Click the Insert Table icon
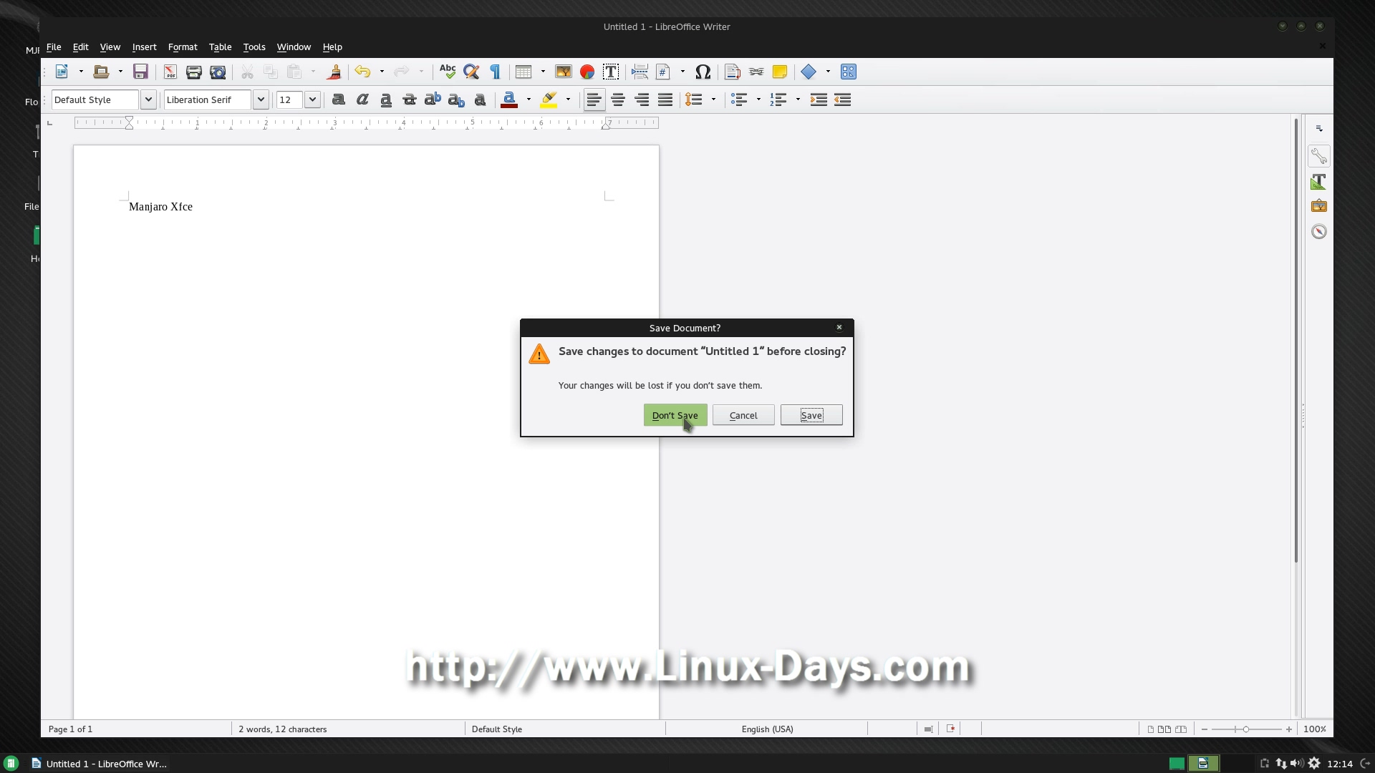1375x773 pixels. pyautogui.click(x=524, y=72)
